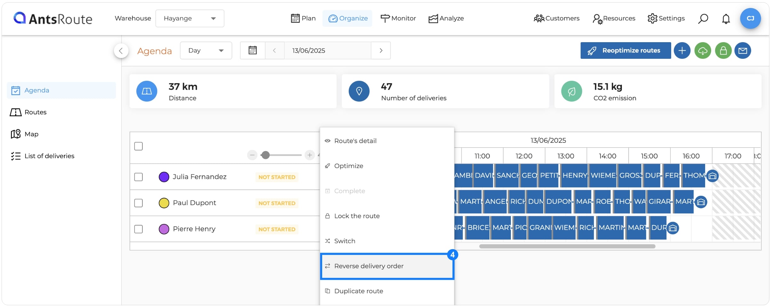The image size is (771, 307).
Task: Open Agenda in the sidebar
Action: [61, 90]
